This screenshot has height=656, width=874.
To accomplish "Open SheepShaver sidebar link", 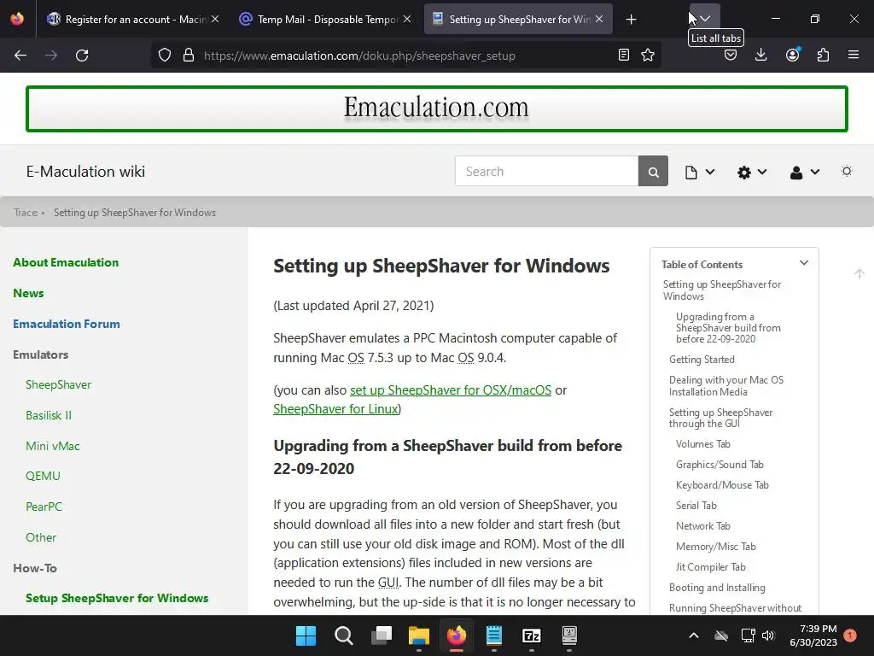I will [x=59, y=385].
